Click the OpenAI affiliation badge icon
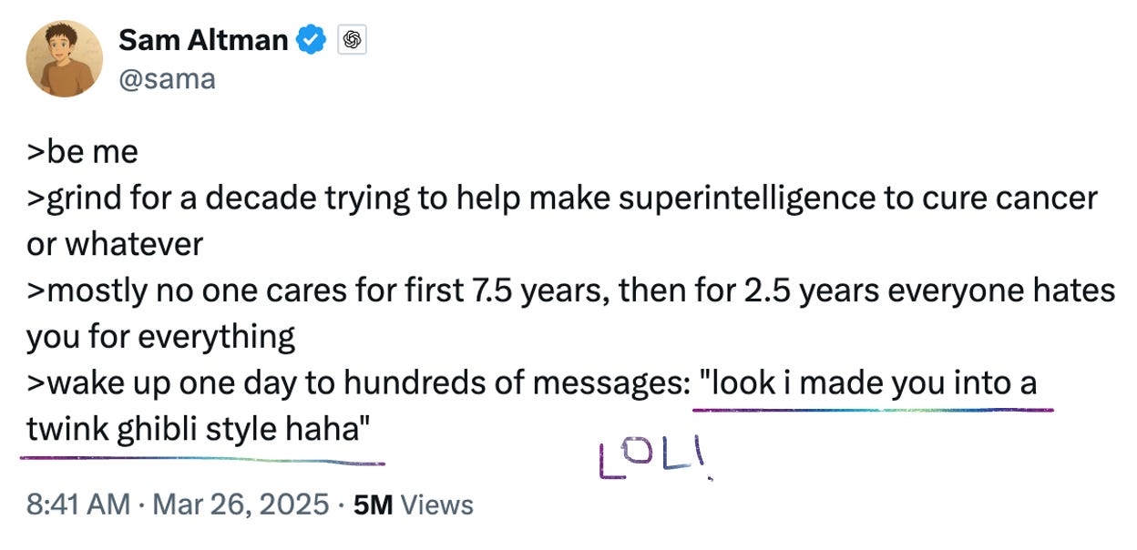1137x550 pixels. pos(353,40)
